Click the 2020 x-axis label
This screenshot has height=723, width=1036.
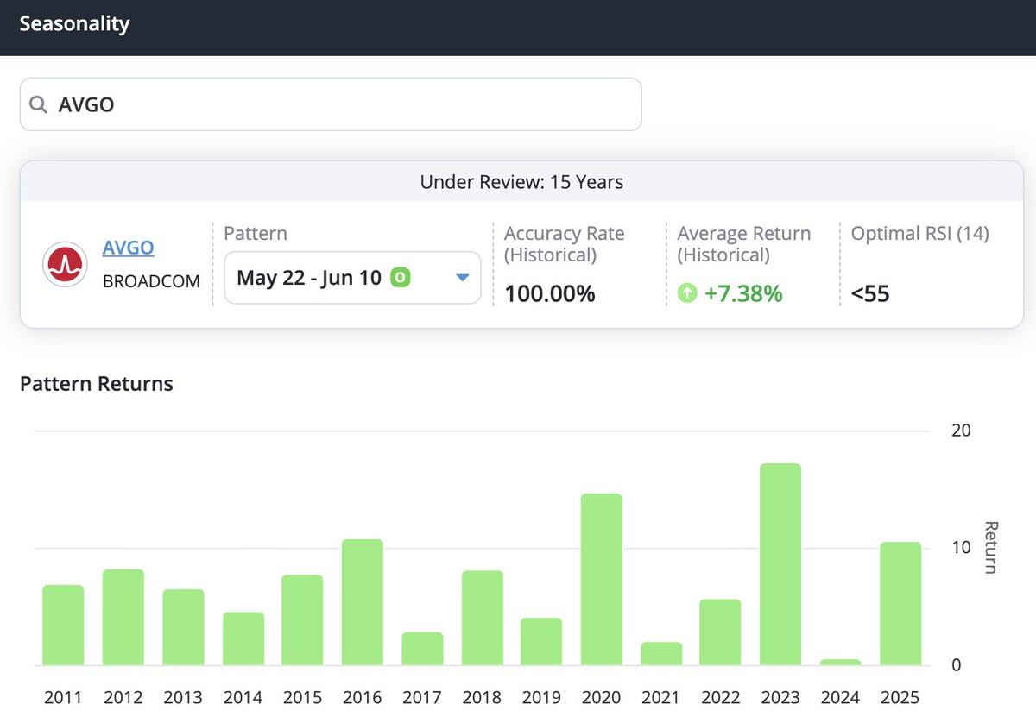(x=602, y=697)
